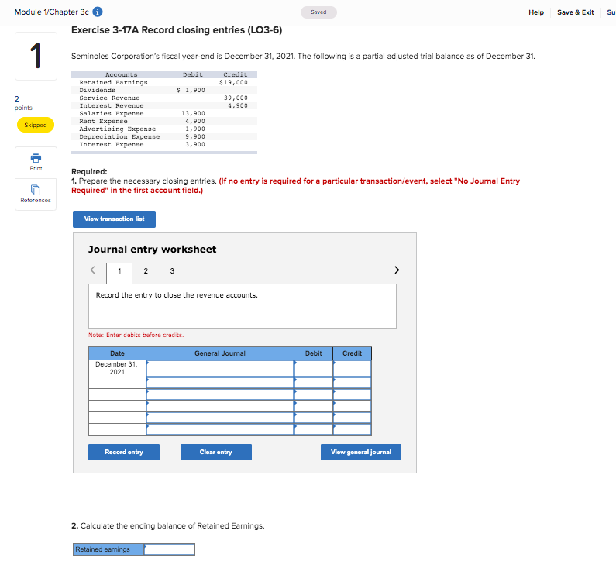Click fourth row Credit cell

[x=352, y=406]
